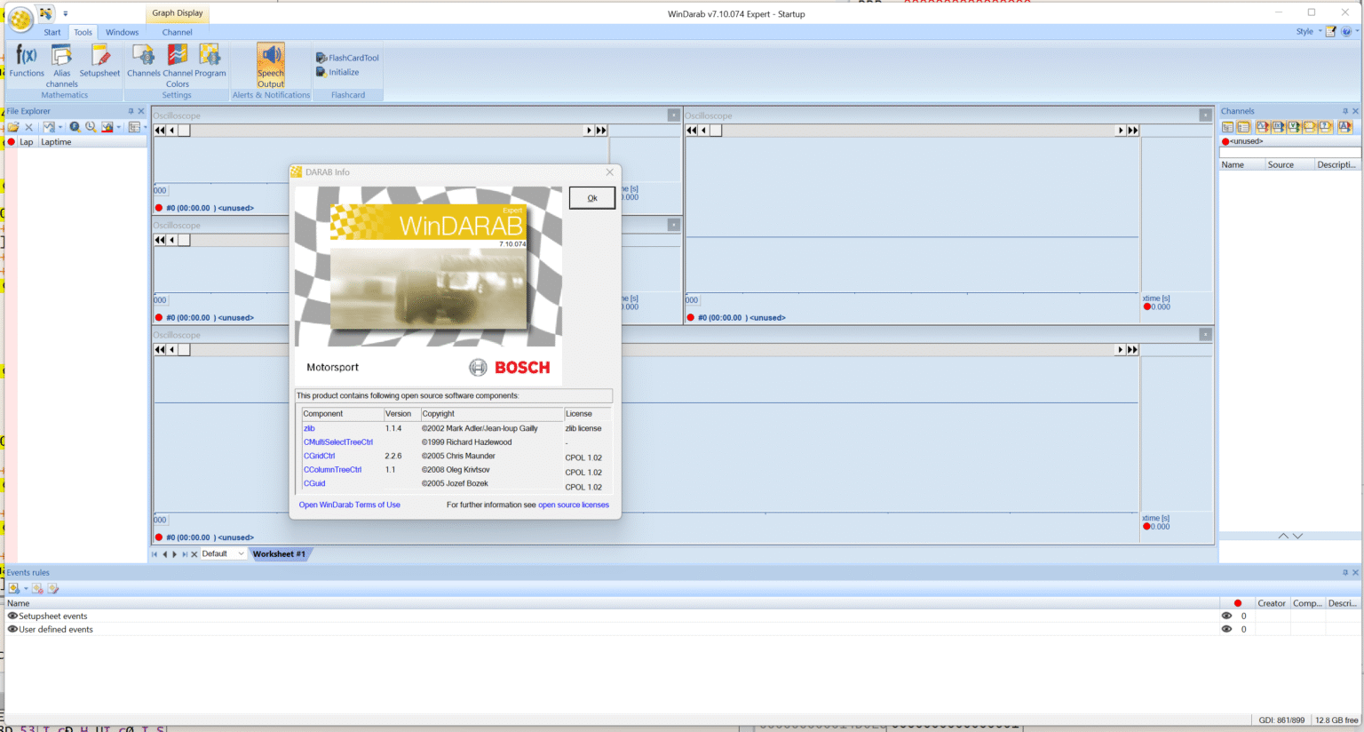The width and height of the screenshot is (1364, 732).
Task: Click the f(x) math channels filter icon
Action: (x=1278, y=127)
